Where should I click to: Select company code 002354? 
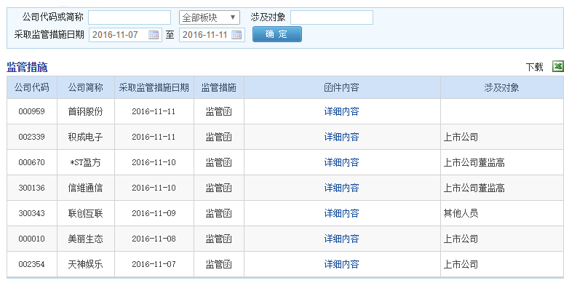tap(31, 264)
